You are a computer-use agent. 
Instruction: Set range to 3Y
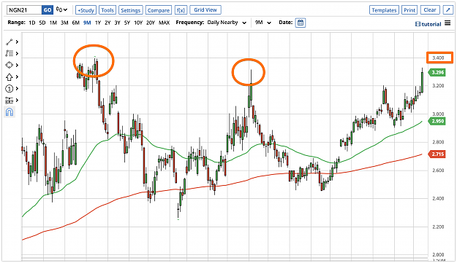pyautogui.click(x=117, y=23)
